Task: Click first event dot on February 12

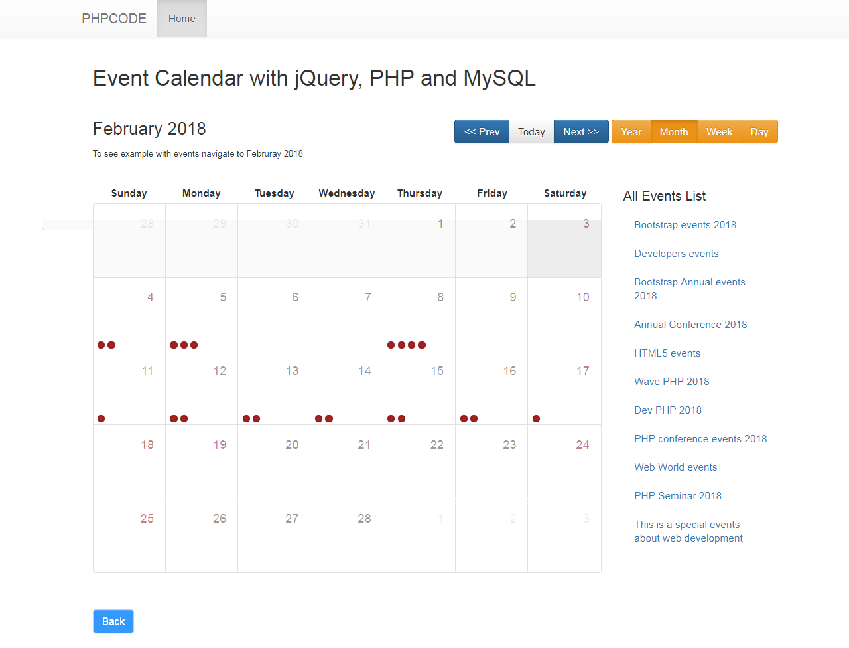Action: point(174,418)
